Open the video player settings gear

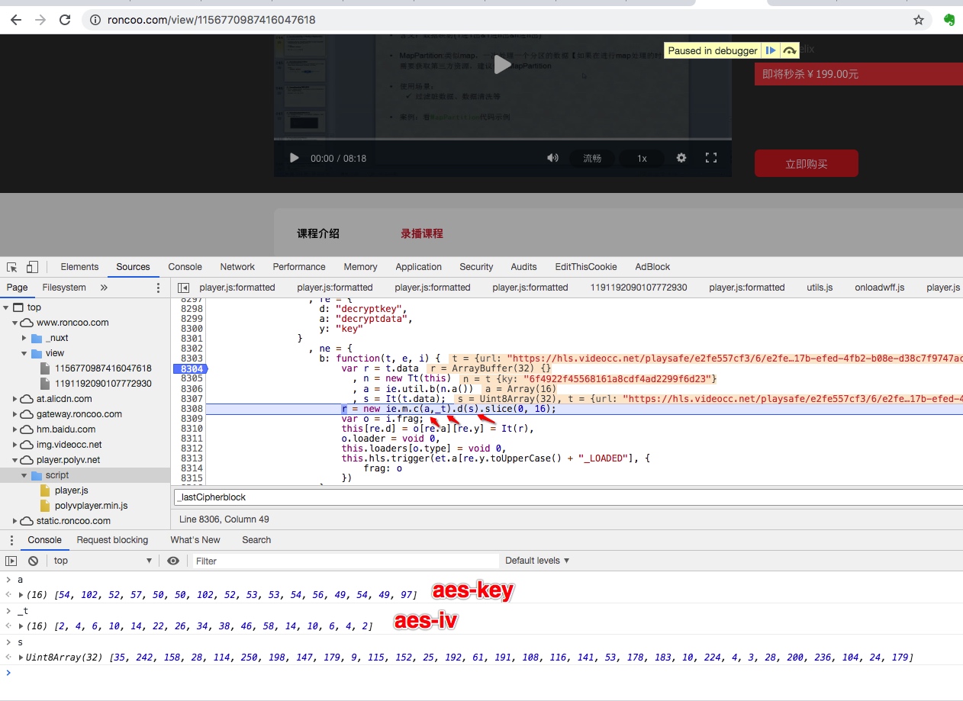tap(681, 158)
